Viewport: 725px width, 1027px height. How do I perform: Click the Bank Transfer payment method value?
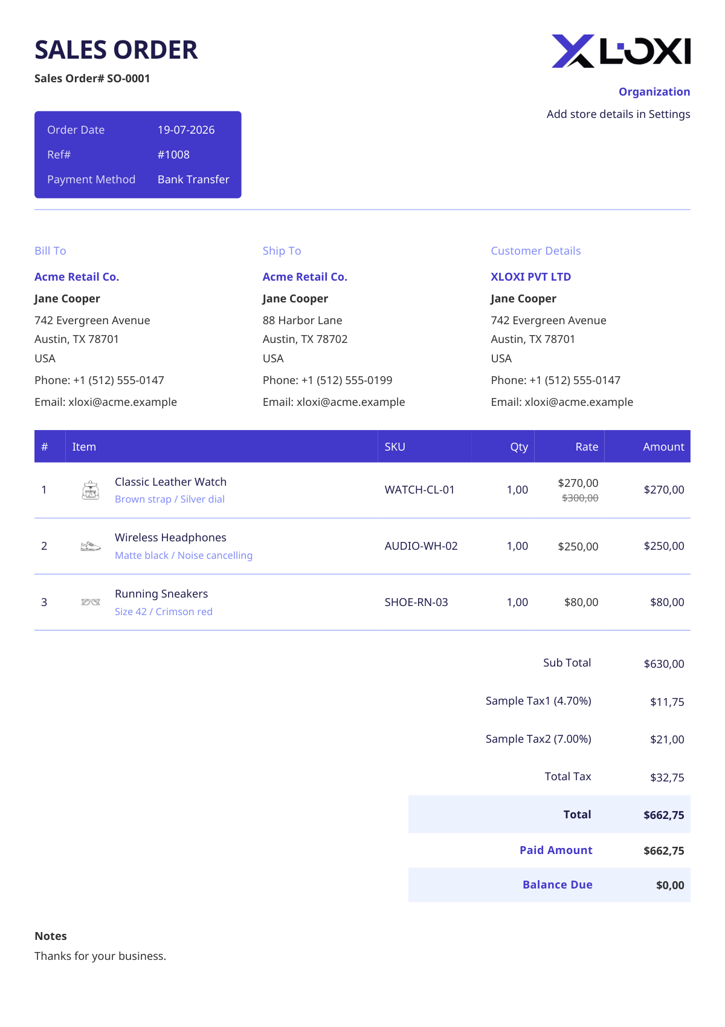[x=193, y=179]
